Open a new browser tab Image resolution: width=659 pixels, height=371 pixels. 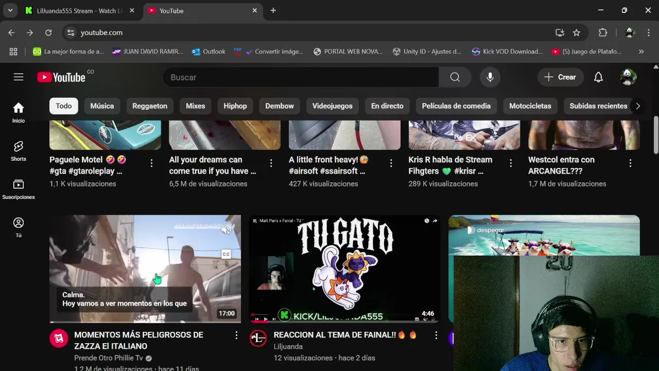point(273,10)
